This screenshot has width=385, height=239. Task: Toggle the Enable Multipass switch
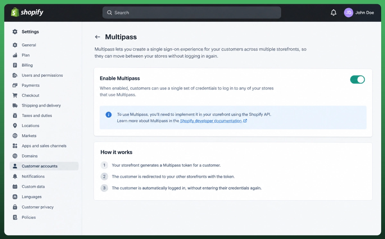357,79
